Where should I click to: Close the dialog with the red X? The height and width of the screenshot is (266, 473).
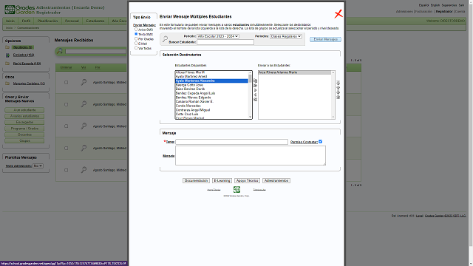[338, 13]
